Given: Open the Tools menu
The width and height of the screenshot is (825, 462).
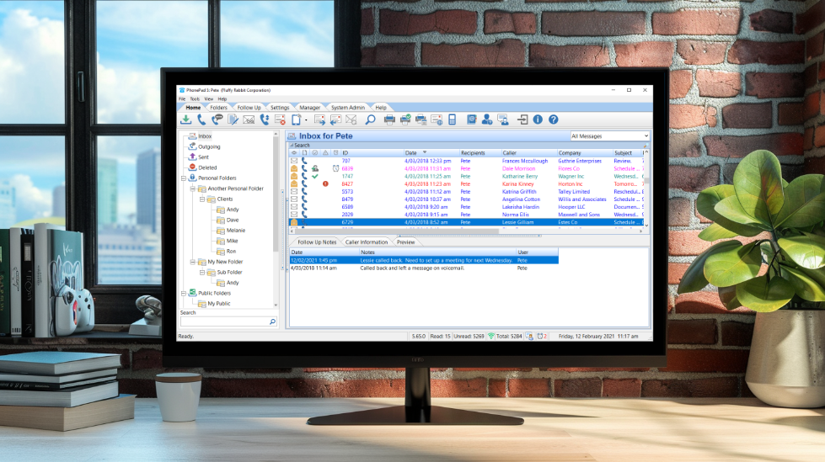Looking at the screenshot, I should (194, 98).
